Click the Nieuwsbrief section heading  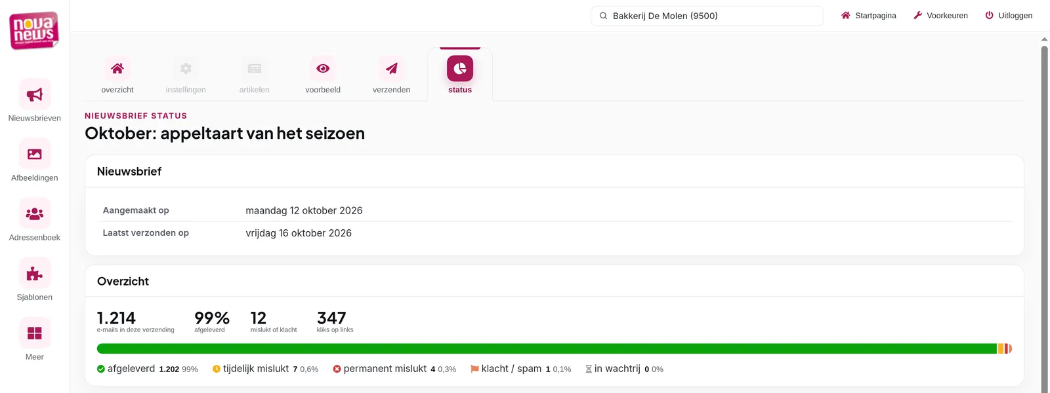click(129, 172)
